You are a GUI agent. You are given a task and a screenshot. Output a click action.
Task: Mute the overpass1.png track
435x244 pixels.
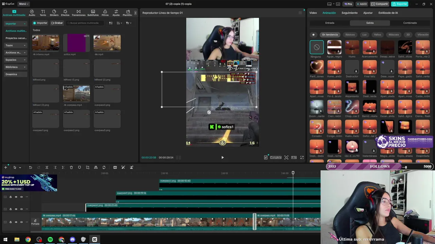tap(21, 197)
